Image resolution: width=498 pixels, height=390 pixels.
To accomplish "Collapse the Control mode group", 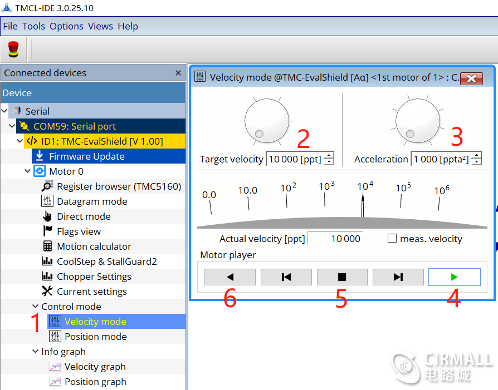I will [x=35, y=307].
